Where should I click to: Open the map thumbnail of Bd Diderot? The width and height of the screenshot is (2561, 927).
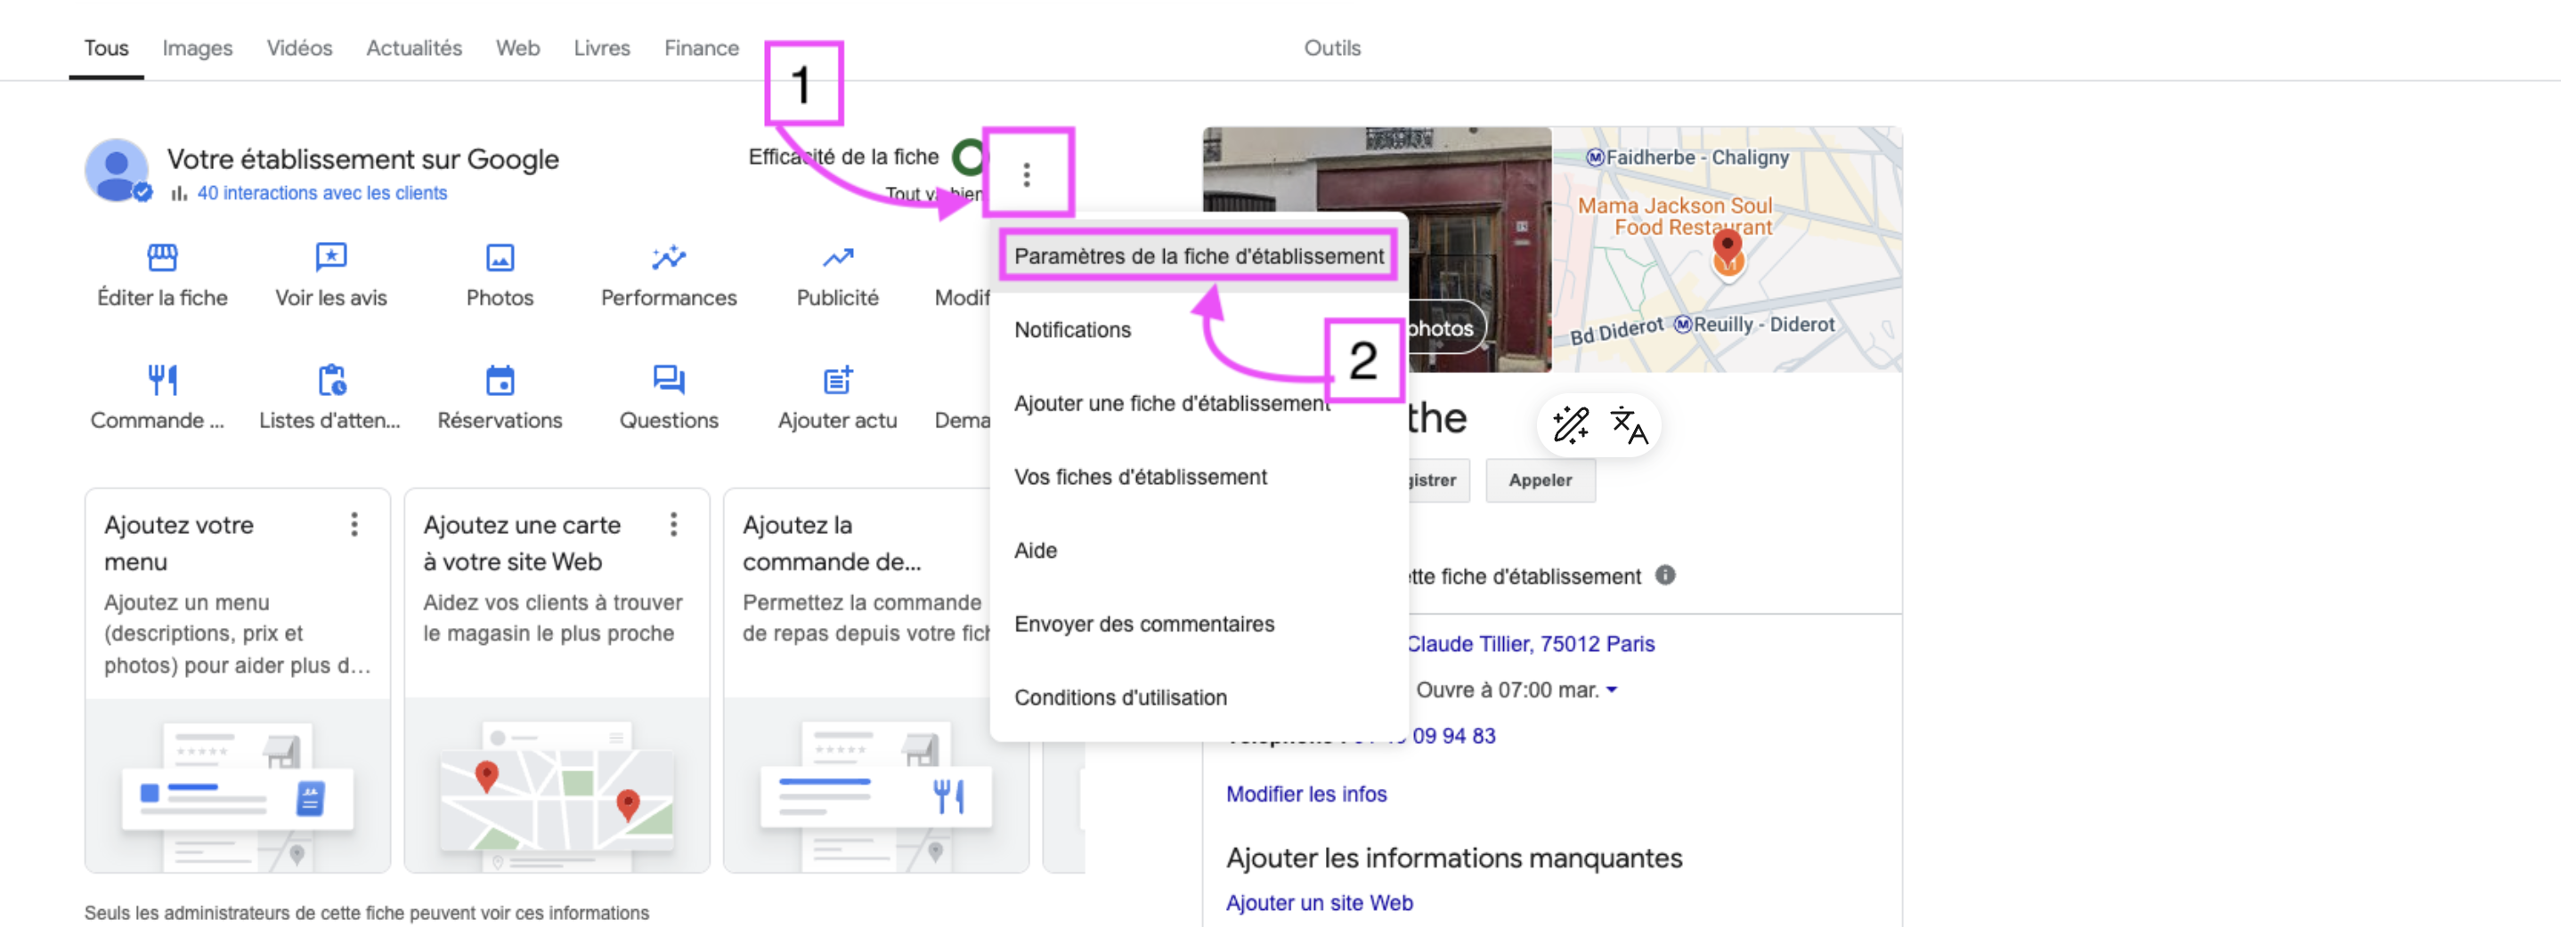[x=1727, y=248]
